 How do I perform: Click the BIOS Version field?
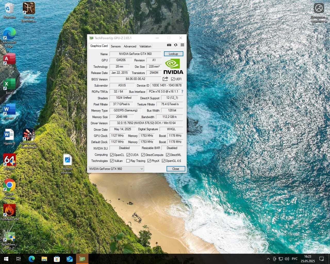pos(135,79)
